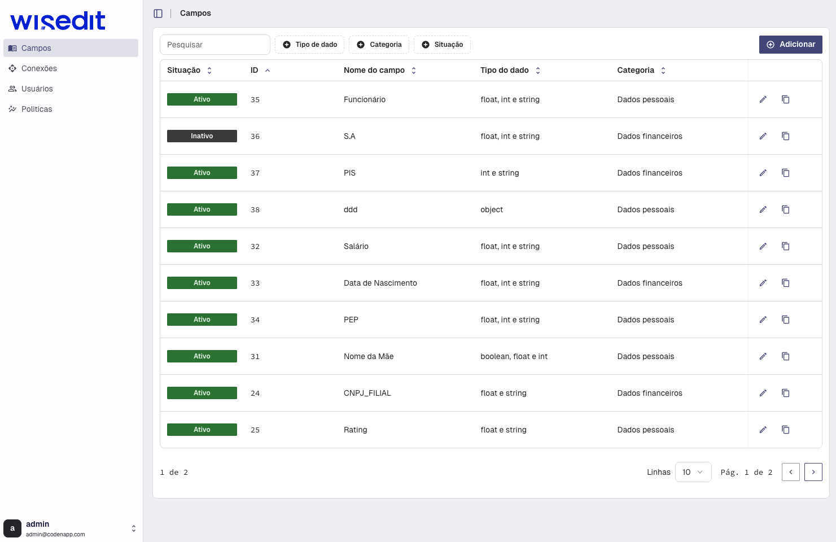The height and width of the screenshot is (542, 836).
Task: Go to the next page
Action: coord(813,472)
